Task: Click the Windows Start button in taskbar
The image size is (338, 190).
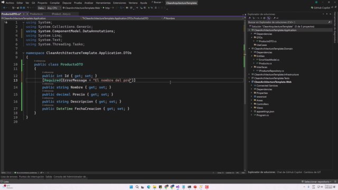Action: point(131,187)
